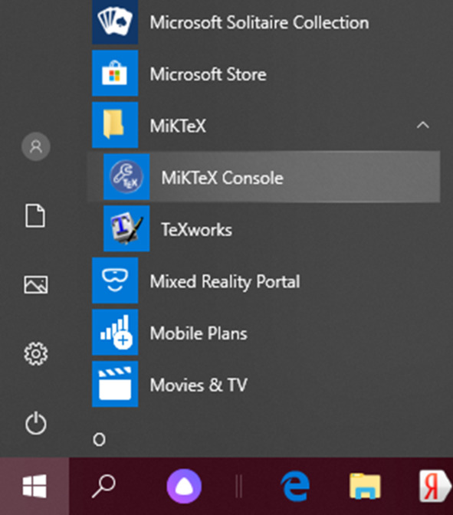
Task: Collapse the MiKTeX folder via its folder icon
Action: pyautogui.click(x=115, y=125)
